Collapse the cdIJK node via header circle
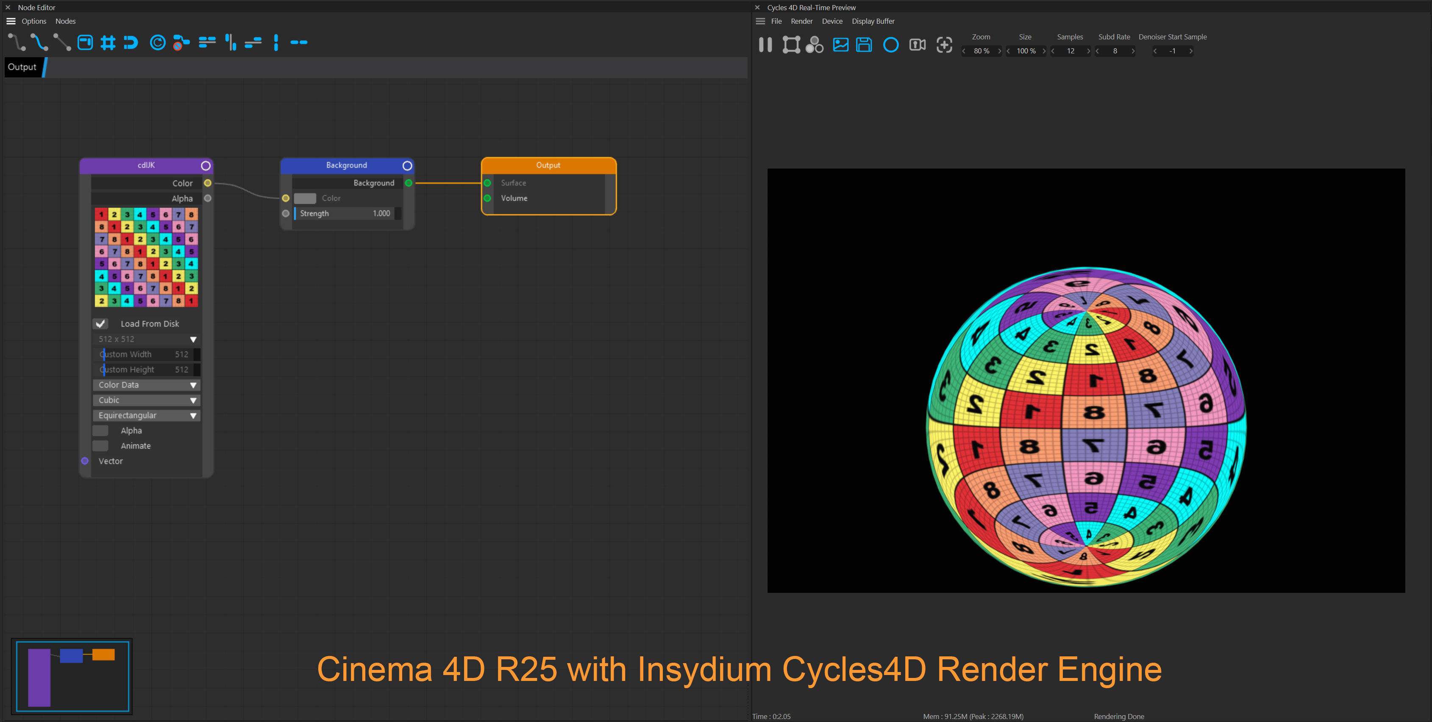1432x722 pixels. click(206, 166)
